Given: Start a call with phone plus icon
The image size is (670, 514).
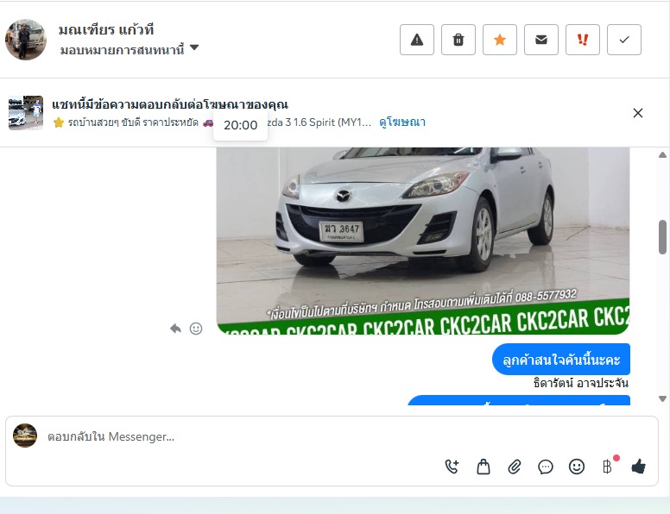Looking at the screenshot, I should [x=452, y=467].
